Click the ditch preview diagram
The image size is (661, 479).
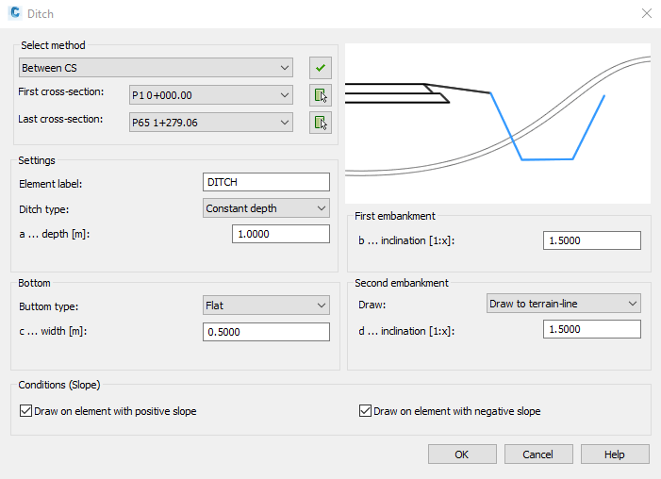[498, 123]
